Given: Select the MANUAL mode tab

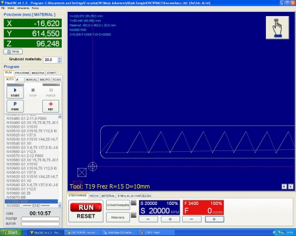Looking at the screenshot, I should tap(31, 80).
